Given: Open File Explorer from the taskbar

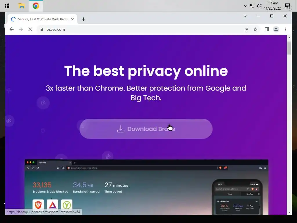Looking at the screenshot, I should pos(21,6).
